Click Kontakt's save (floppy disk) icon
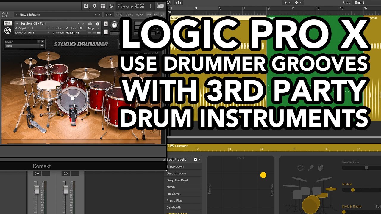The image size is (381, 214). point(86,6)
